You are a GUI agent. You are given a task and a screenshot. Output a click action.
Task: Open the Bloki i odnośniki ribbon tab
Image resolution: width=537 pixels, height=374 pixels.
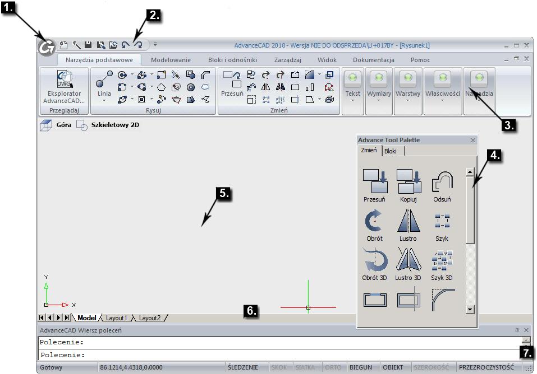(x=232, y=60)
